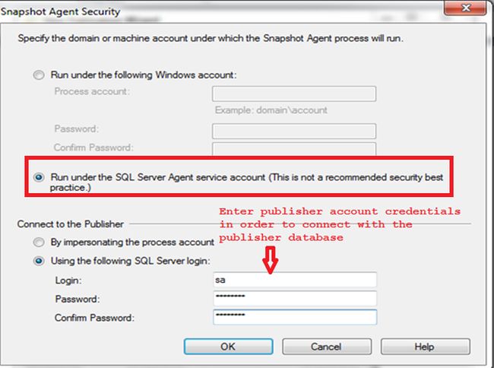Screen dimensions: 494x368
Task: Click the Windows account Password field
Action: (294, 131)
